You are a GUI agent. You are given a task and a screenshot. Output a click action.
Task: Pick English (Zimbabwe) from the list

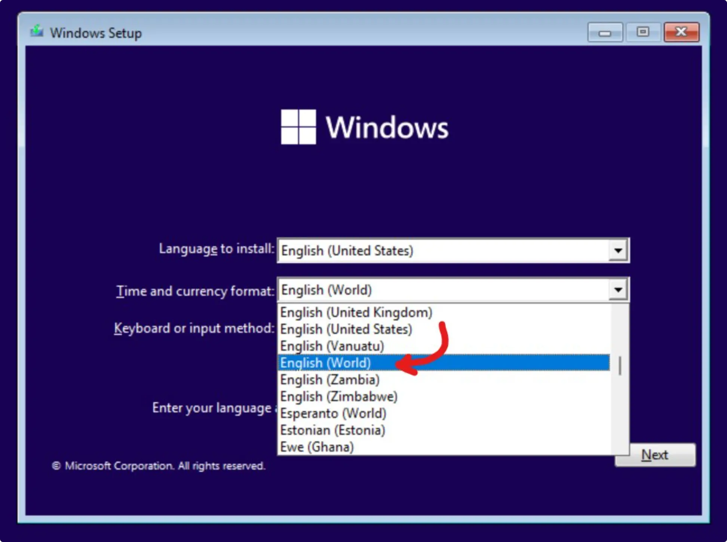tap(444, 396)
